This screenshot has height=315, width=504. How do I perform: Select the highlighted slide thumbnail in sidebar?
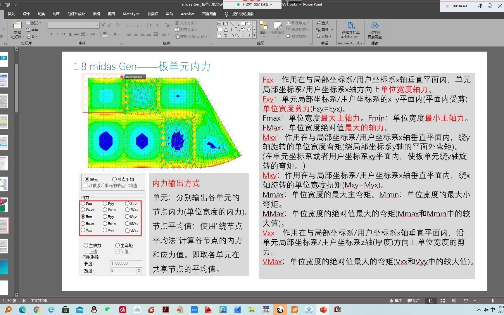click(x=4, y=225)
